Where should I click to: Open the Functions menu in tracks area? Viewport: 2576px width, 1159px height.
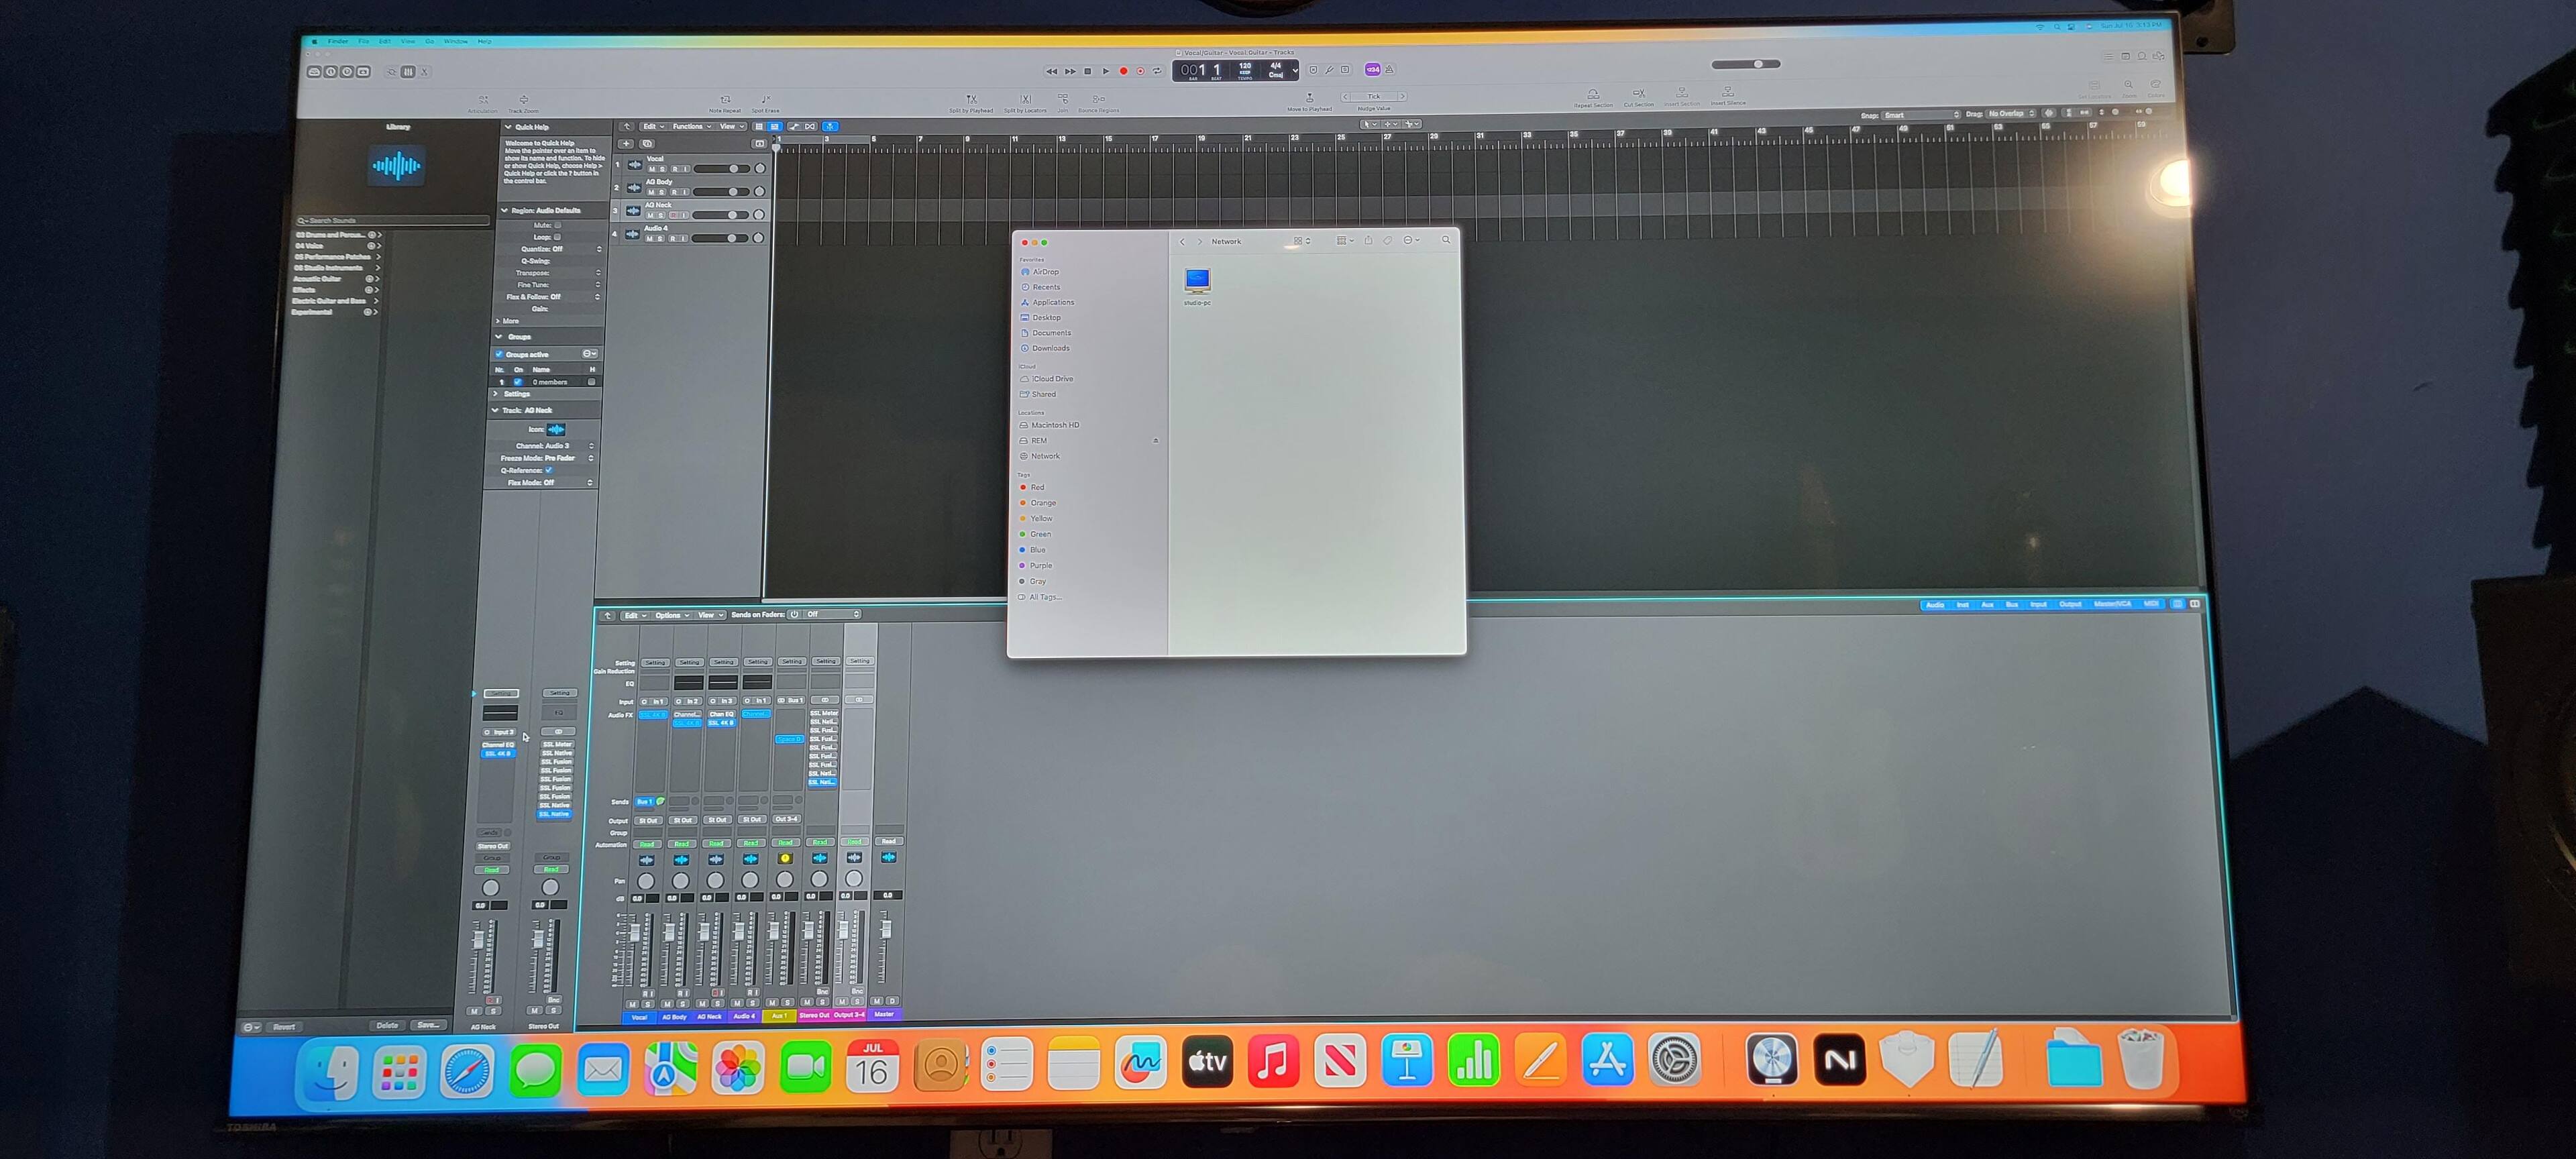[x=691, y=127]
